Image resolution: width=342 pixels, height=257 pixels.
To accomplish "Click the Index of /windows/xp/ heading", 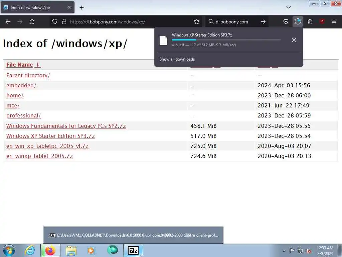I will tap(65, 43).
